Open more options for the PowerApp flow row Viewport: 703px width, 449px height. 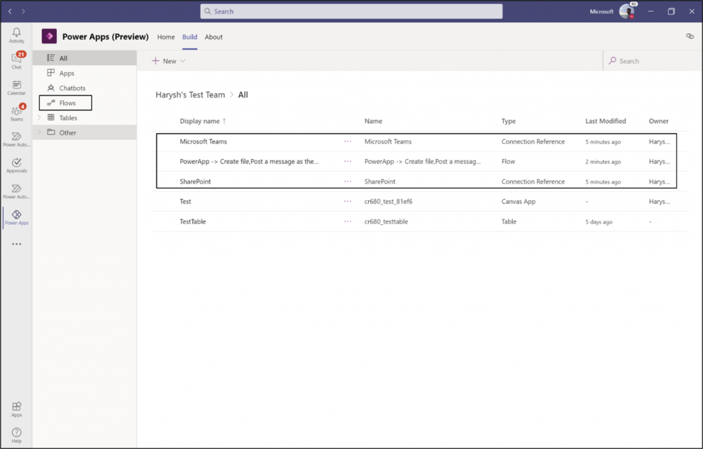[347, 161]
